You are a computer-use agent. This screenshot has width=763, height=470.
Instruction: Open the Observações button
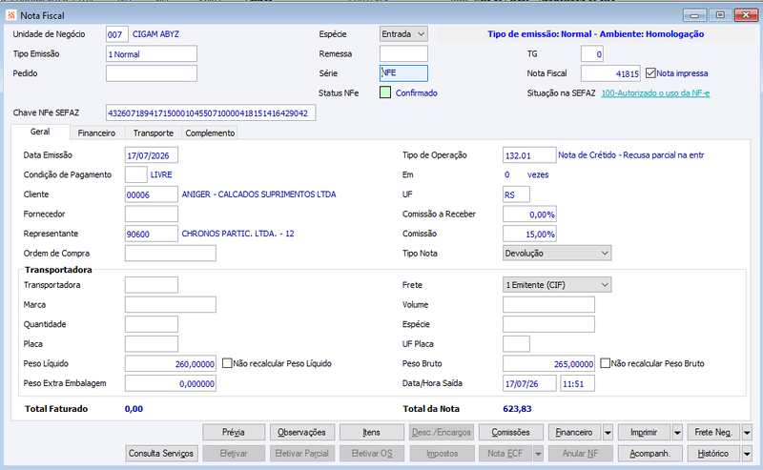click(x=301, y=432)
